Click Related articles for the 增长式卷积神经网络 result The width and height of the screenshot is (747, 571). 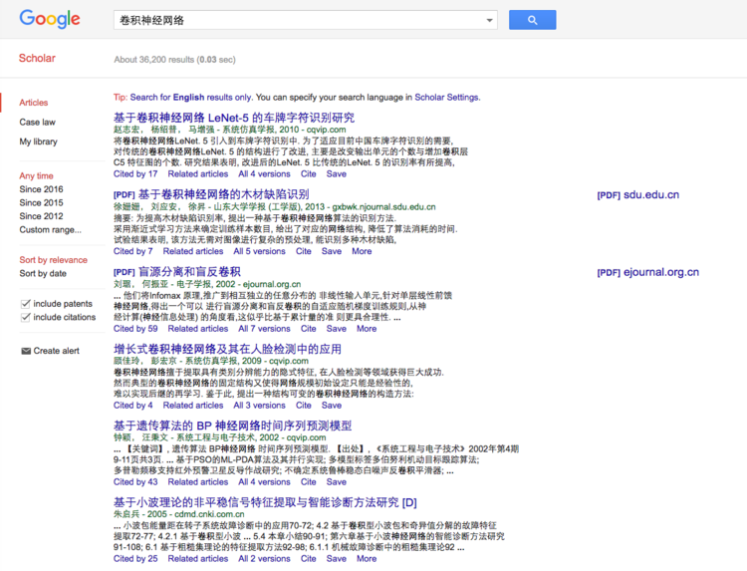(193, 406)
